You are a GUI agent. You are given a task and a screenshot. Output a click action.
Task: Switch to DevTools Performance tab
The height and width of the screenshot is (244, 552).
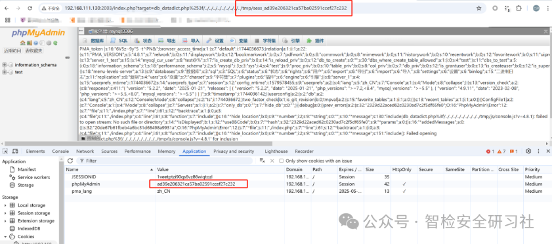pyautogui.click(x=138, y=151)
